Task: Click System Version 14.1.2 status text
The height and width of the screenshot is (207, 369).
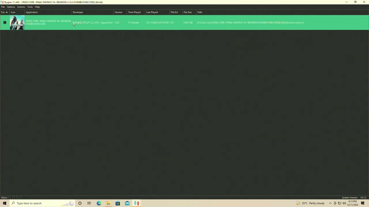Action: pos(354,198)
